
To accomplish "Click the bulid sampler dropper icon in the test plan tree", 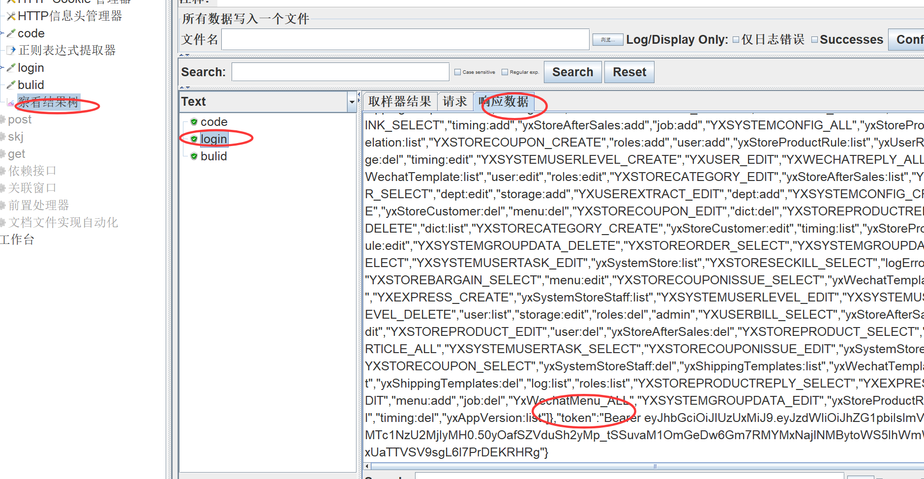I will [x=11, y=85].
